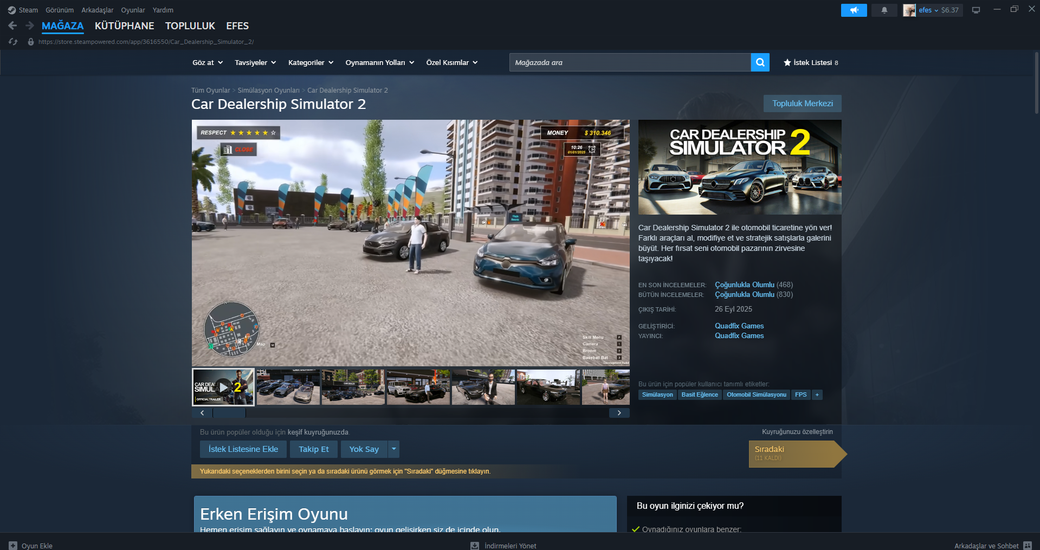Click the Kuyruğunuzu özelleştirin link

[798, 432]
